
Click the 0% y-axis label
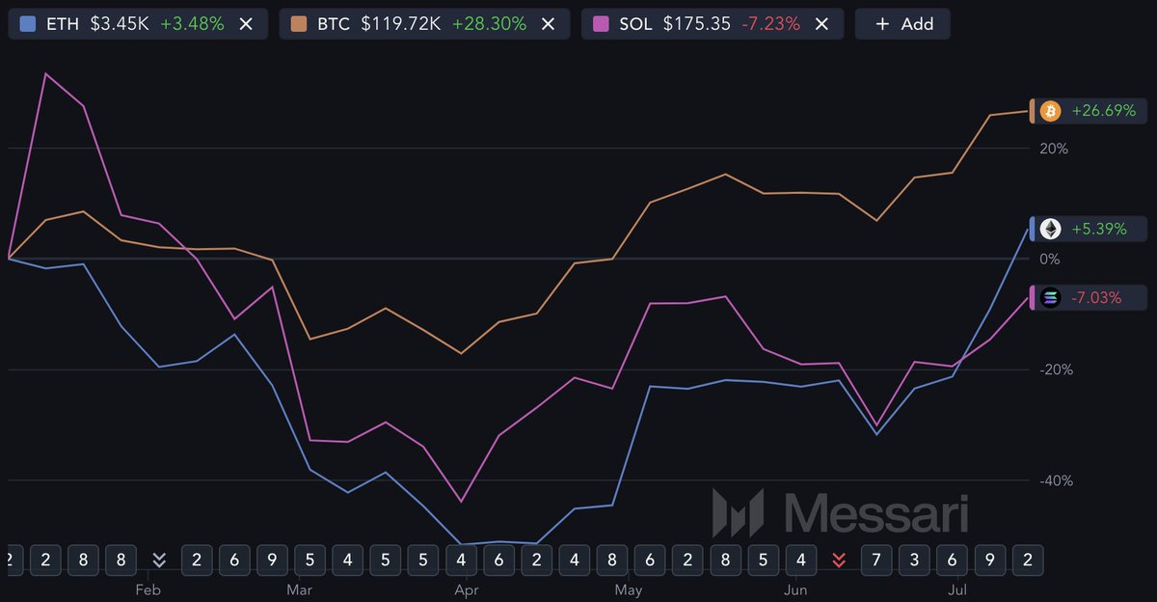pyautogui.click(x=1050, y=259)
